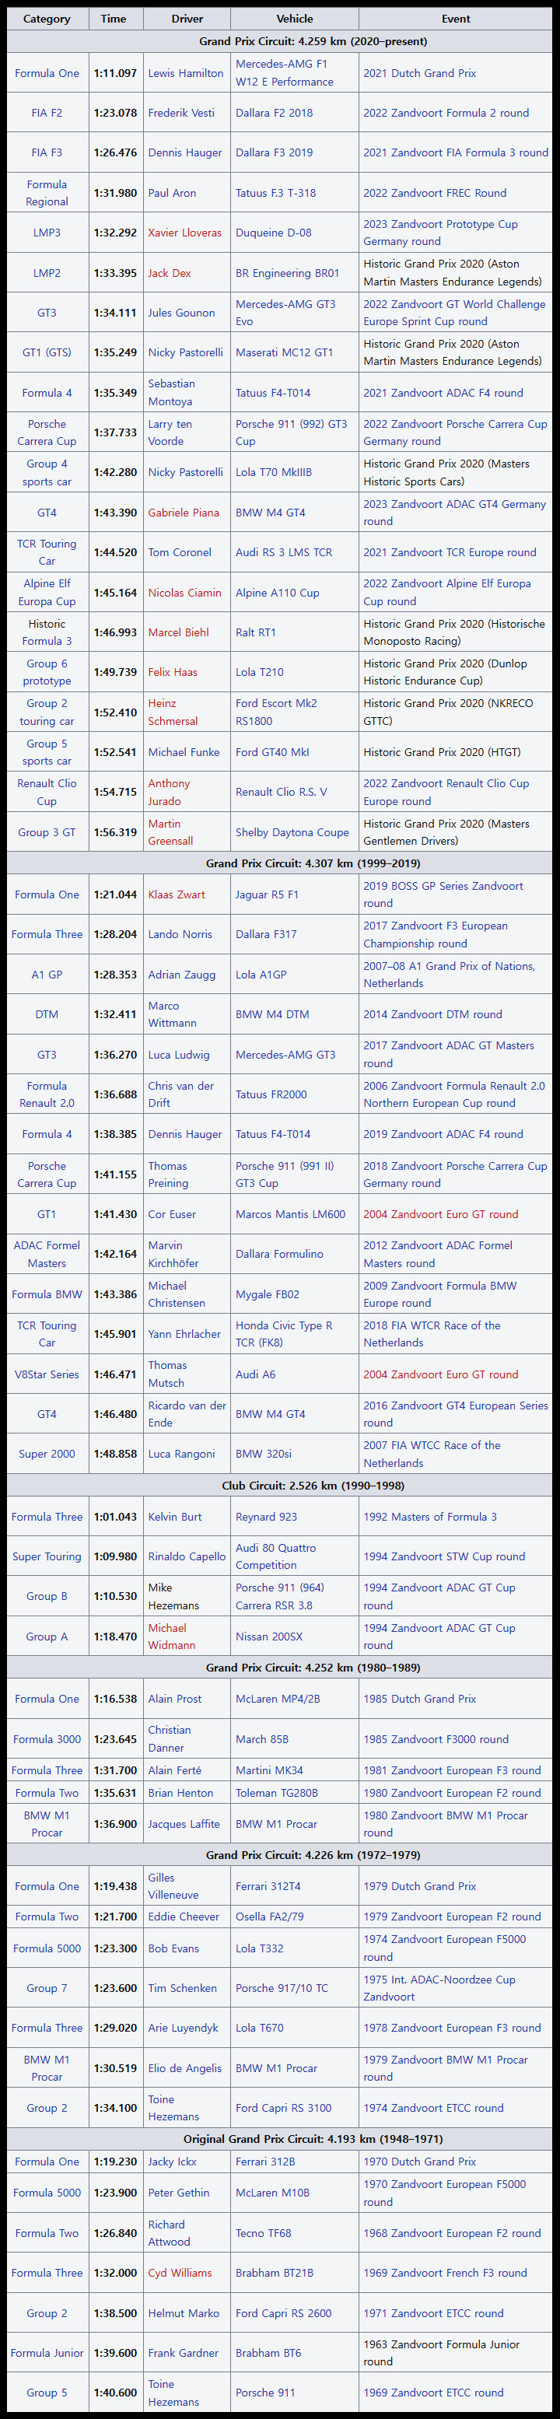Click Porsche Carrera Cup category in 1:37.733 row
This screenshot has height=2419, width=560.
click(47, 433)
